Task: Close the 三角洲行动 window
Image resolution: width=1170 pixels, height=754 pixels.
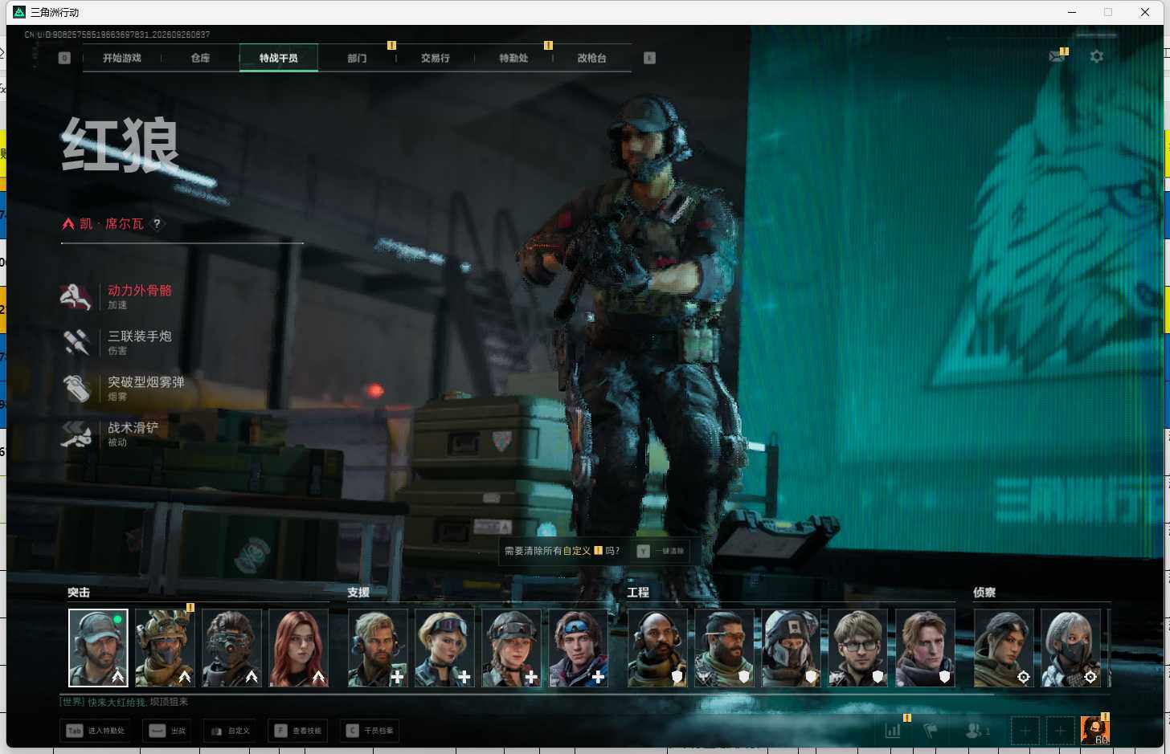Action: coord(1145,12)
